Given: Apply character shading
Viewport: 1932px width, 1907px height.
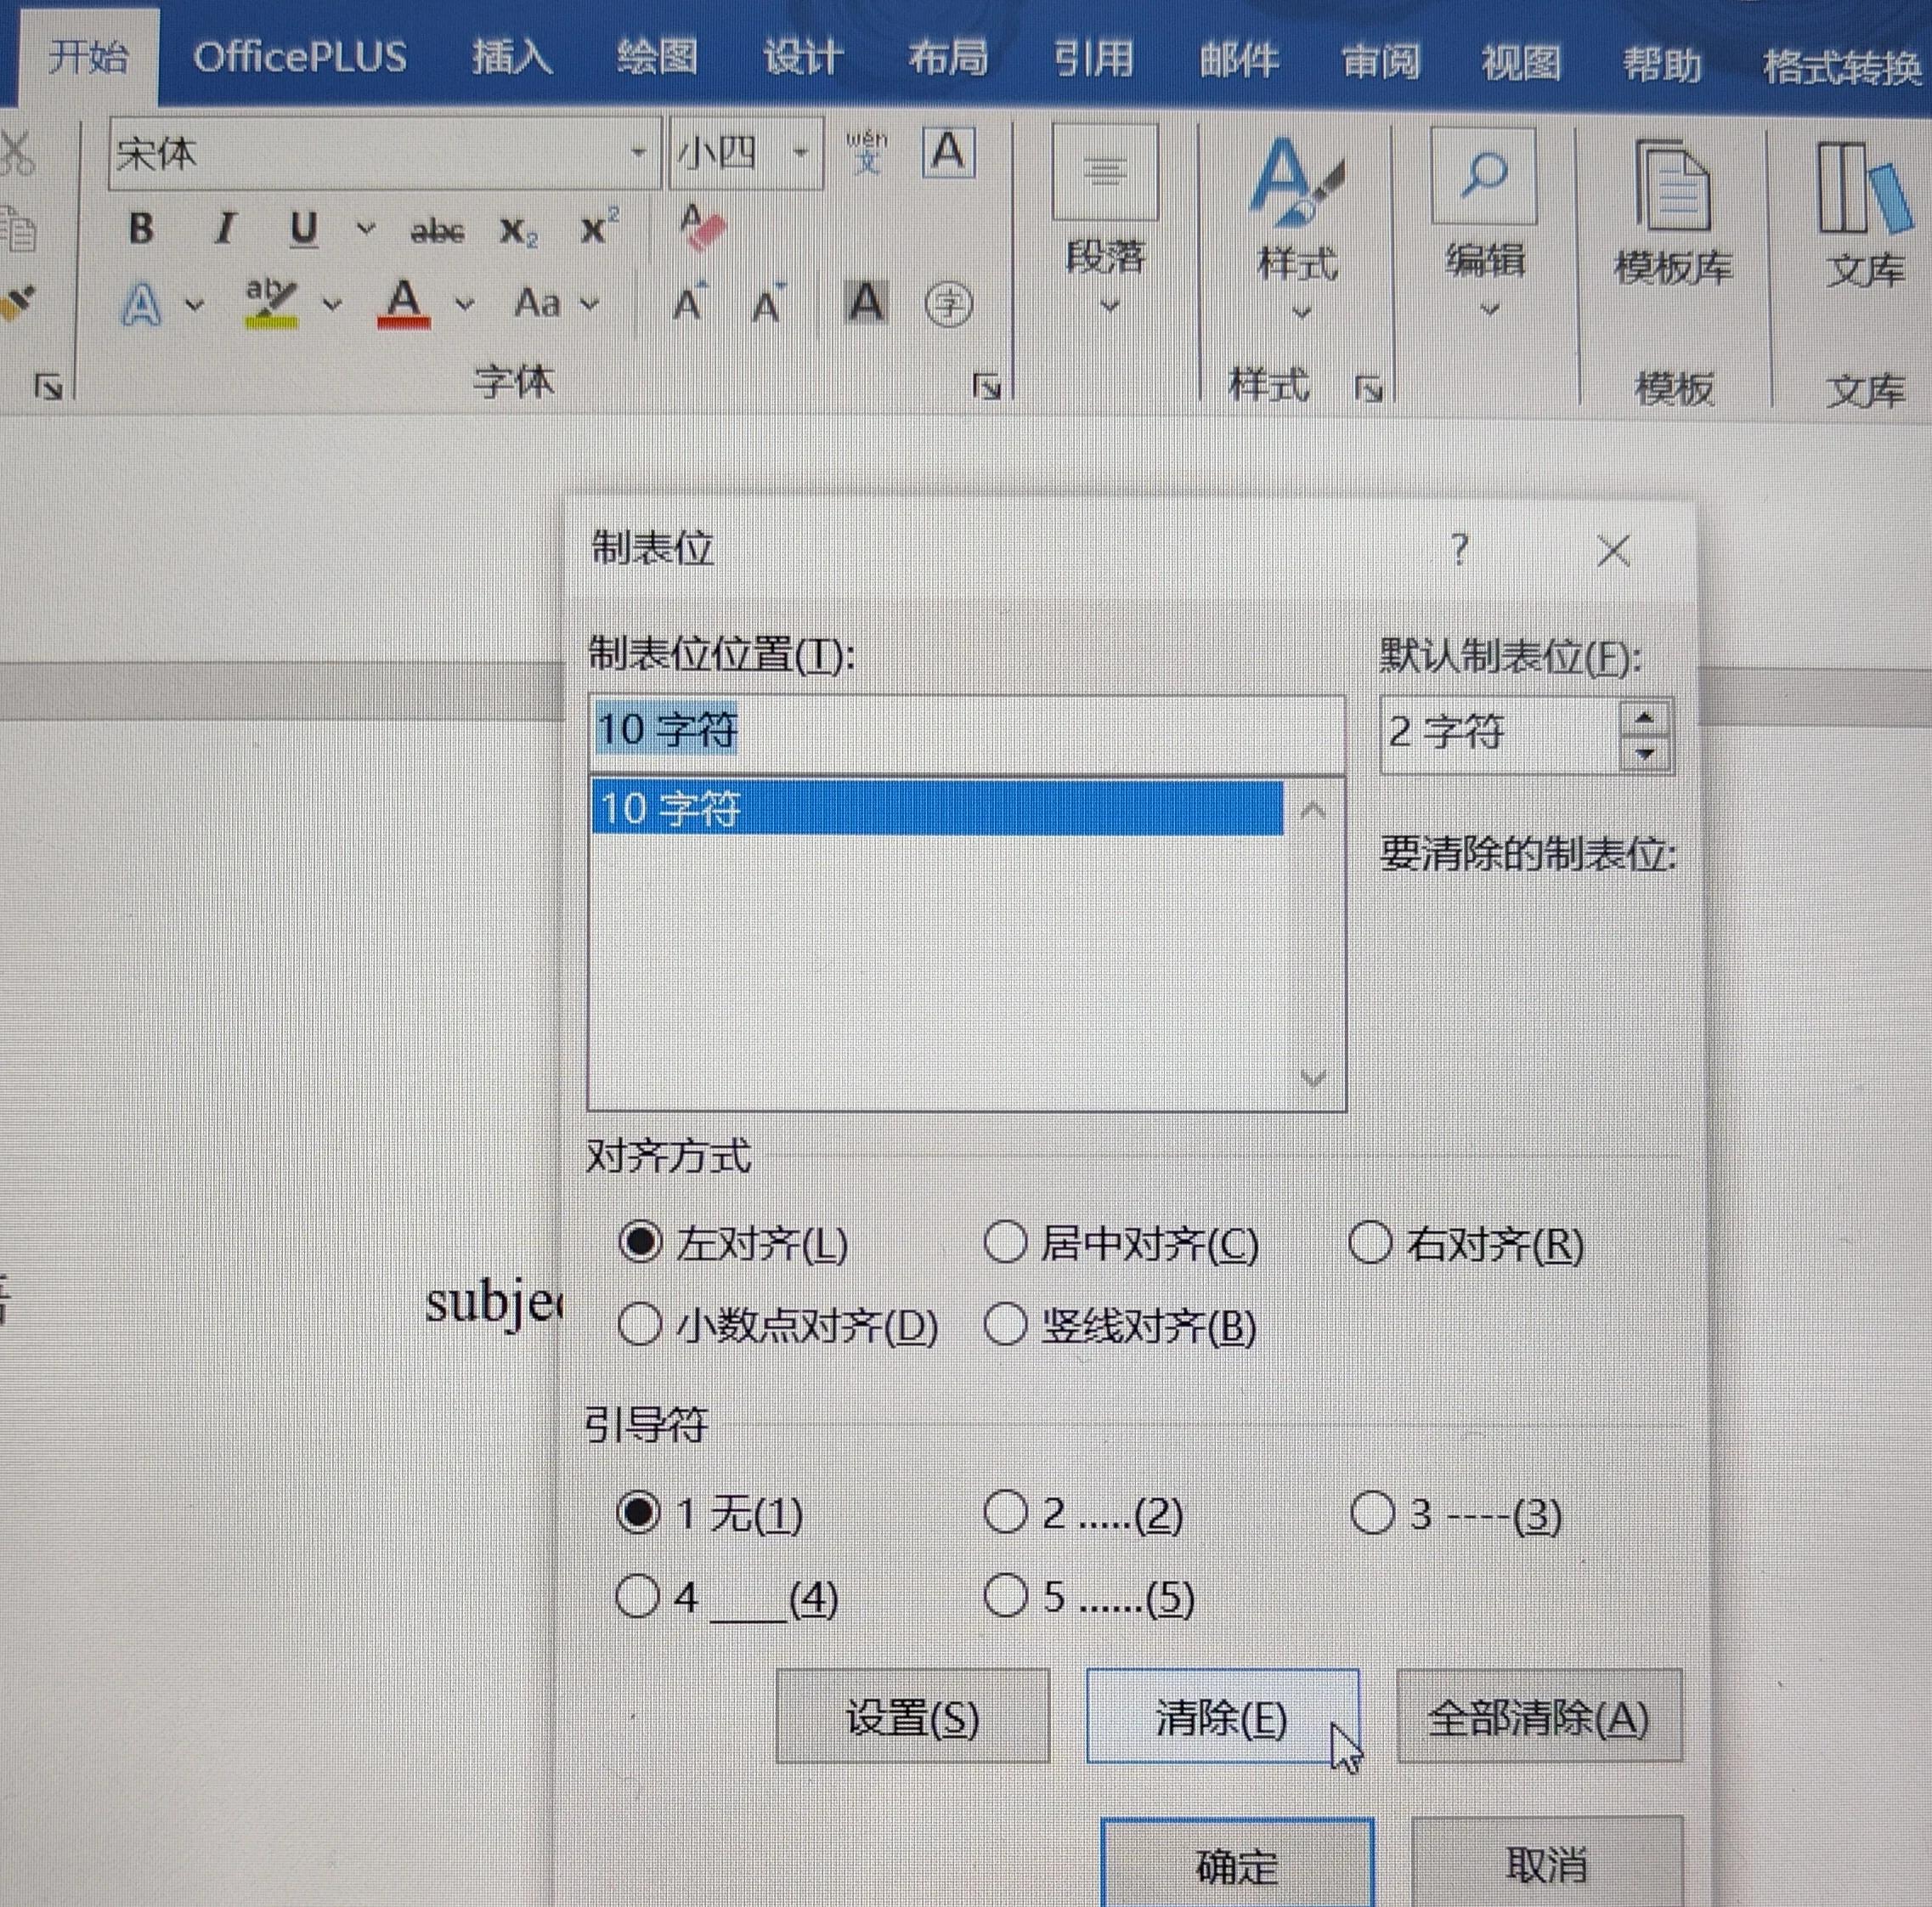Looking at the screenshot, I should [x=866, y=303].
